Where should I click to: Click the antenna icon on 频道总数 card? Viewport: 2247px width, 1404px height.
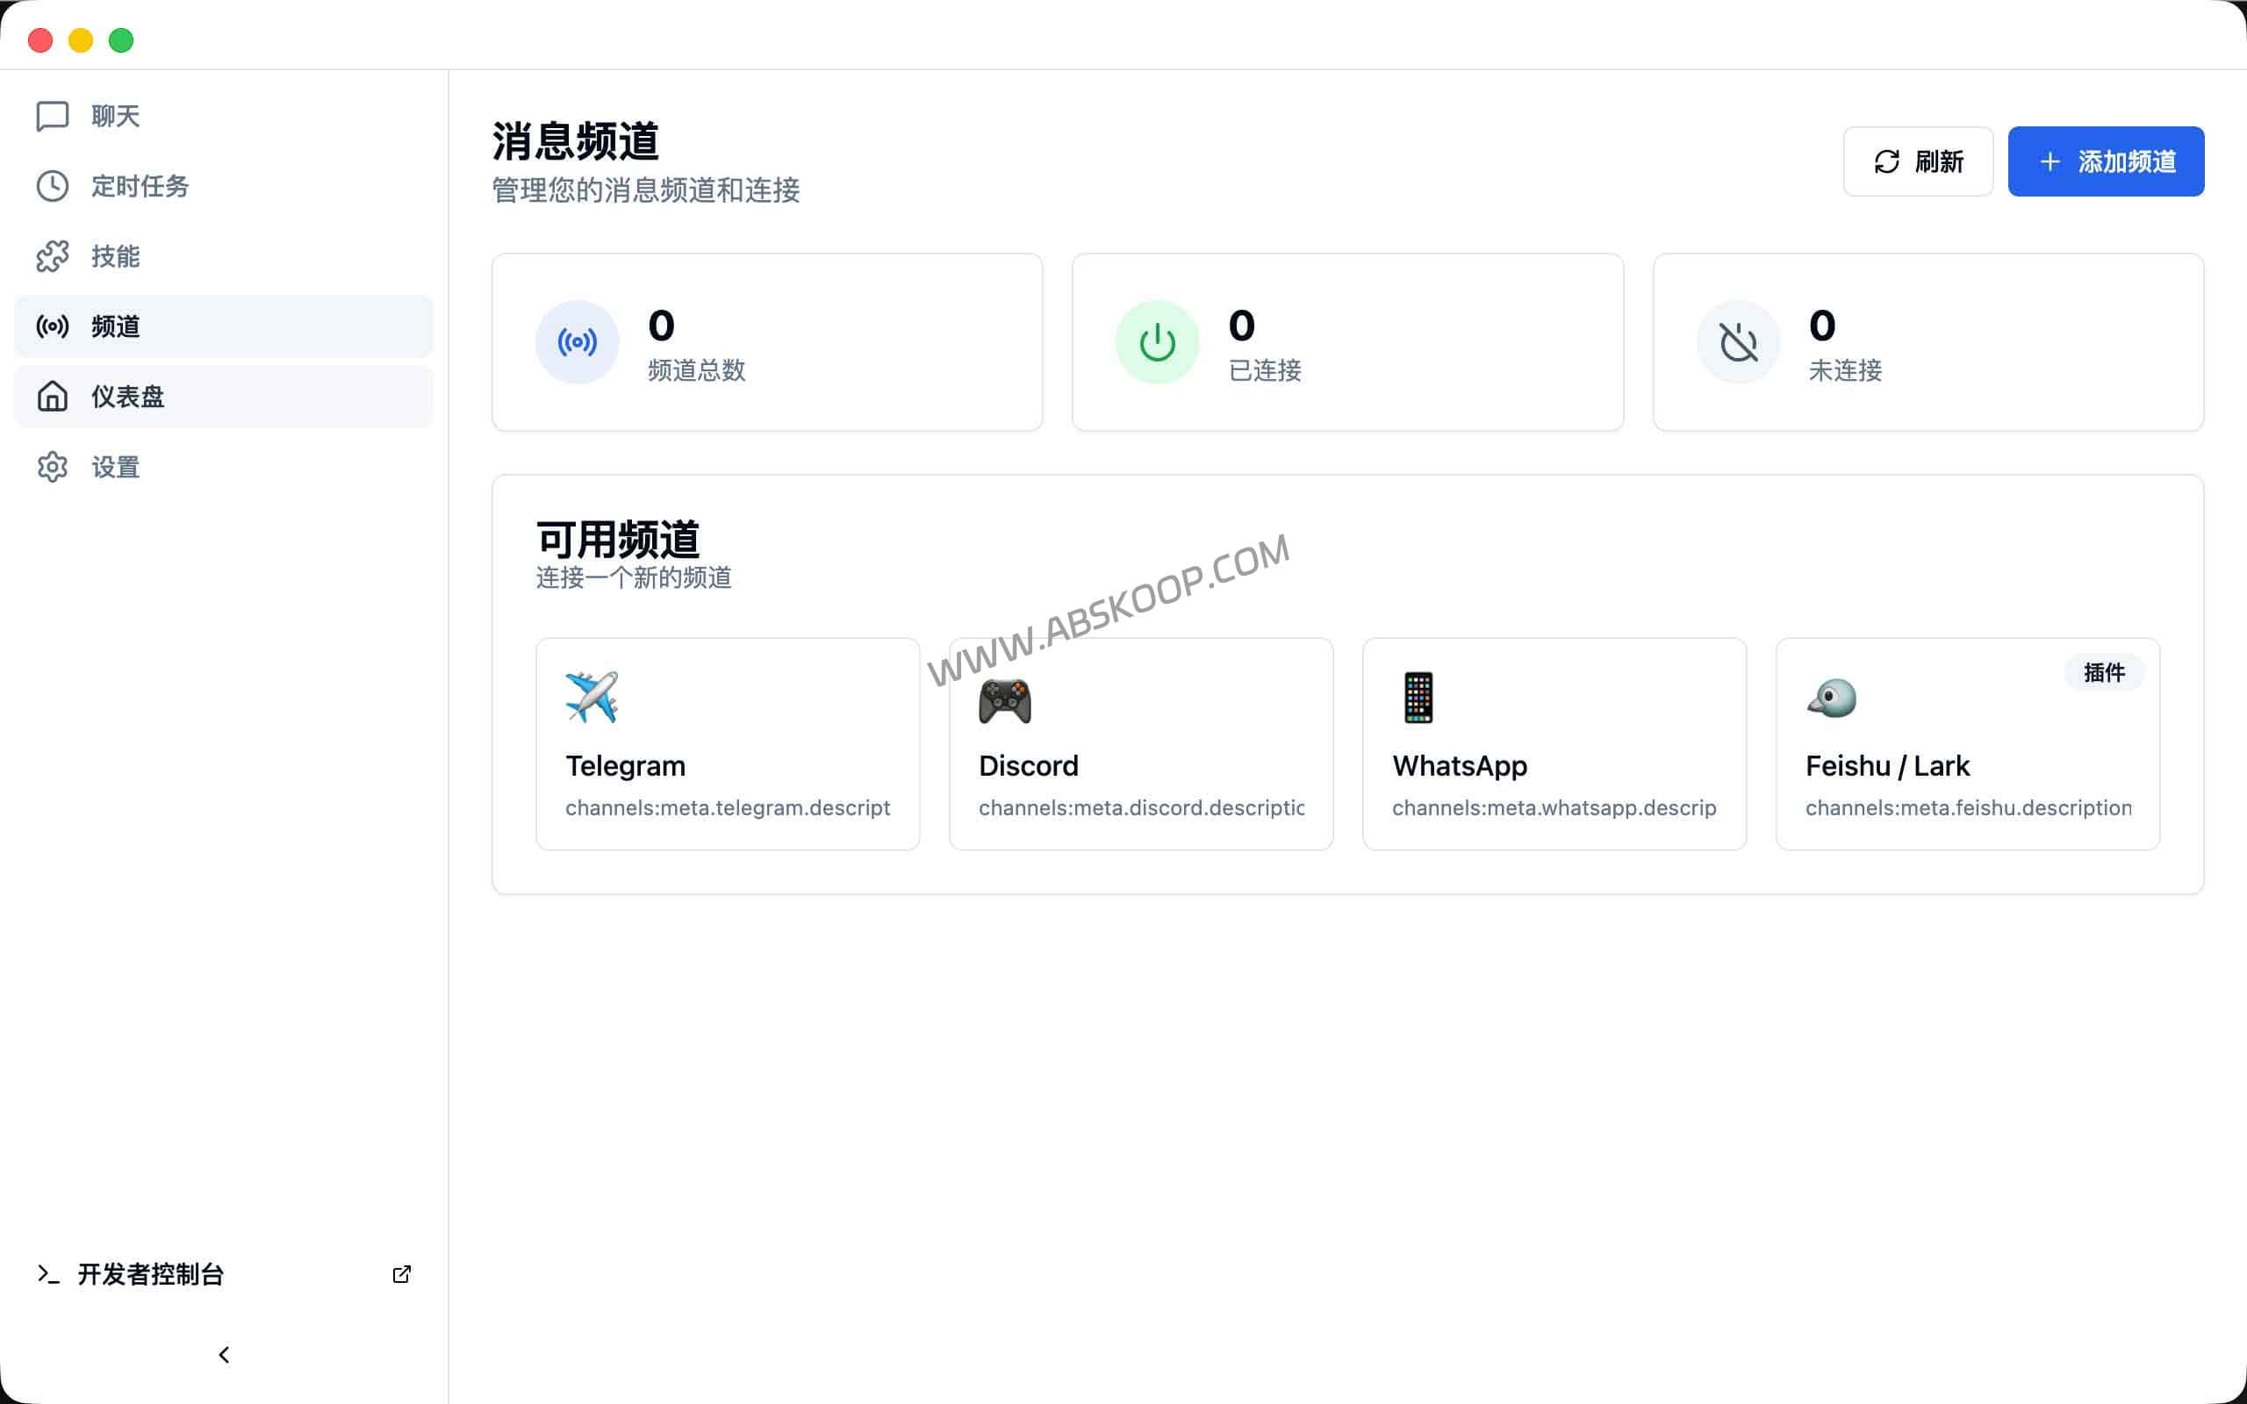(577, 340)
